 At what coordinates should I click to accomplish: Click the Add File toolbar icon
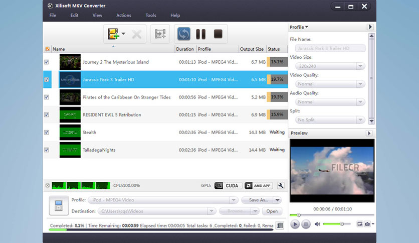[x=113, y=34]
